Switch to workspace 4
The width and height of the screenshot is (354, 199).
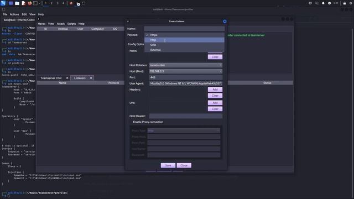pos(63,3)
